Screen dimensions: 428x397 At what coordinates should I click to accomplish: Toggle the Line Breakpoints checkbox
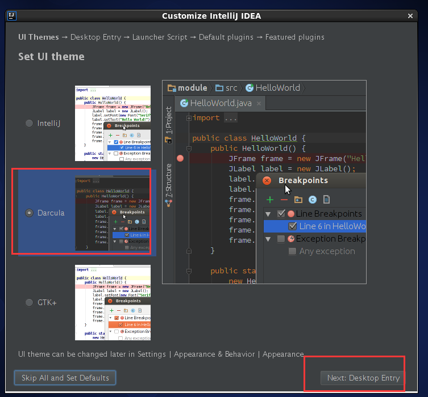click(x=281, y=214)
